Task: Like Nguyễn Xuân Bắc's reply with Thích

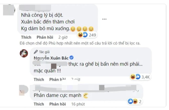Action: [39, 79]
